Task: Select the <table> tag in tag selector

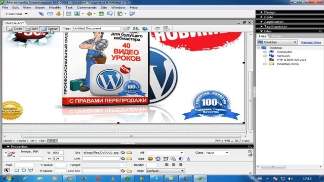Action: (x=22, y=141)
